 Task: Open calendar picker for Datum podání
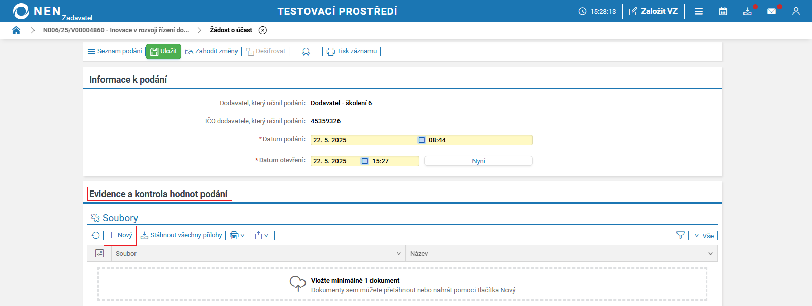click(x=421, y=140)
